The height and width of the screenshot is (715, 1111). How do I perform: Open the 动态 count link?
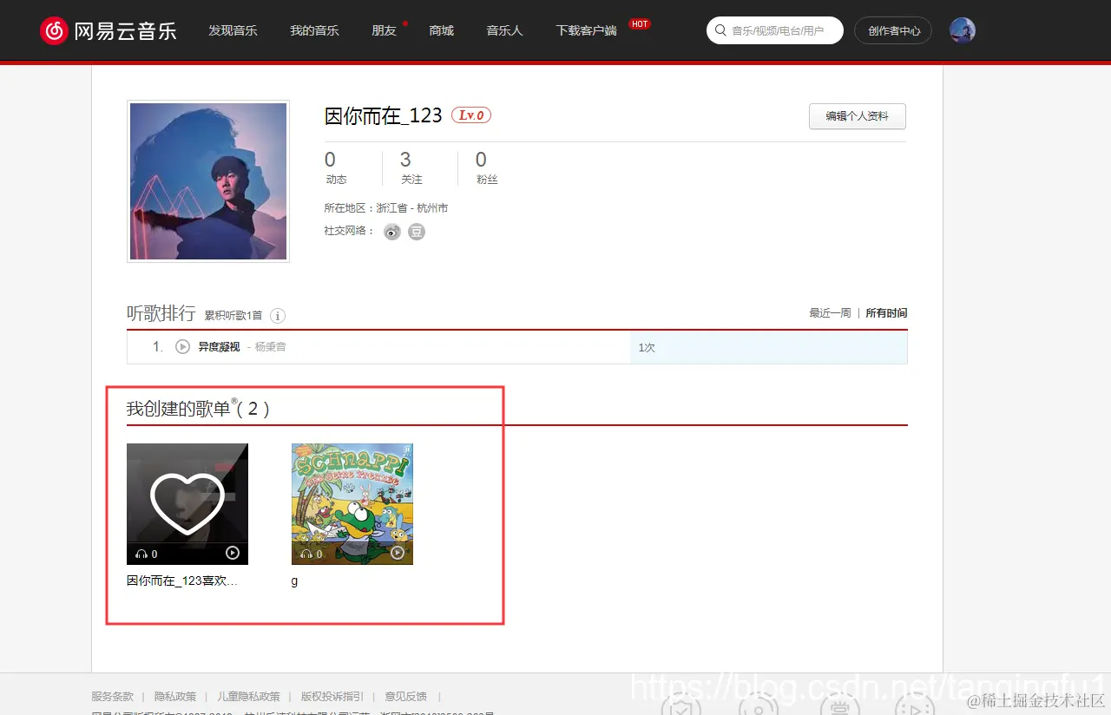point(335,167)
